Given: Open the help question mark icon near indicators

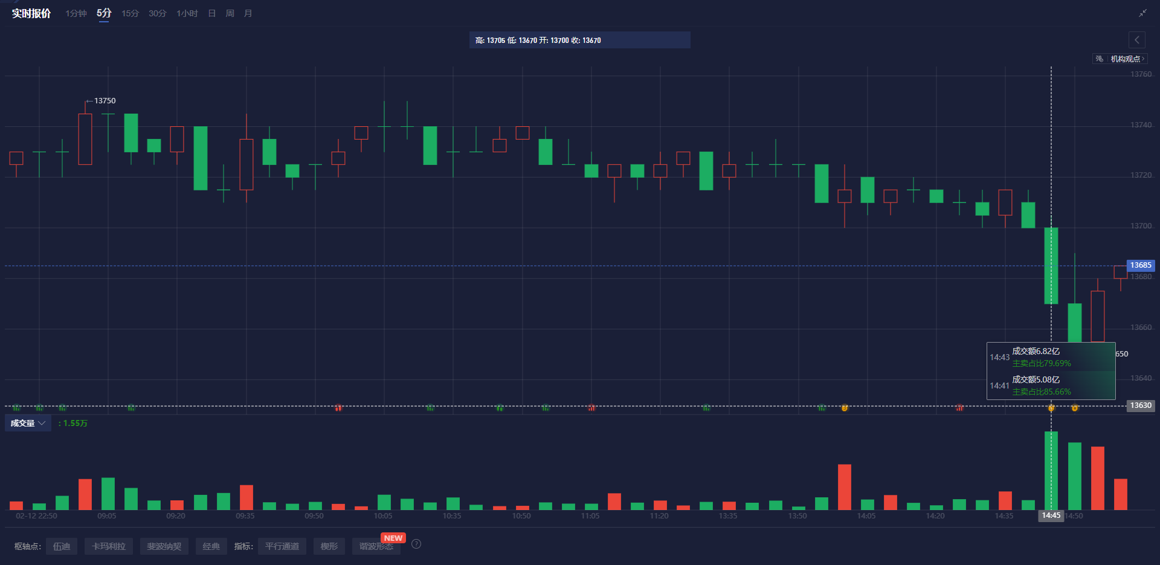Looking at the screenshot, I should click(x=416, y=544).
